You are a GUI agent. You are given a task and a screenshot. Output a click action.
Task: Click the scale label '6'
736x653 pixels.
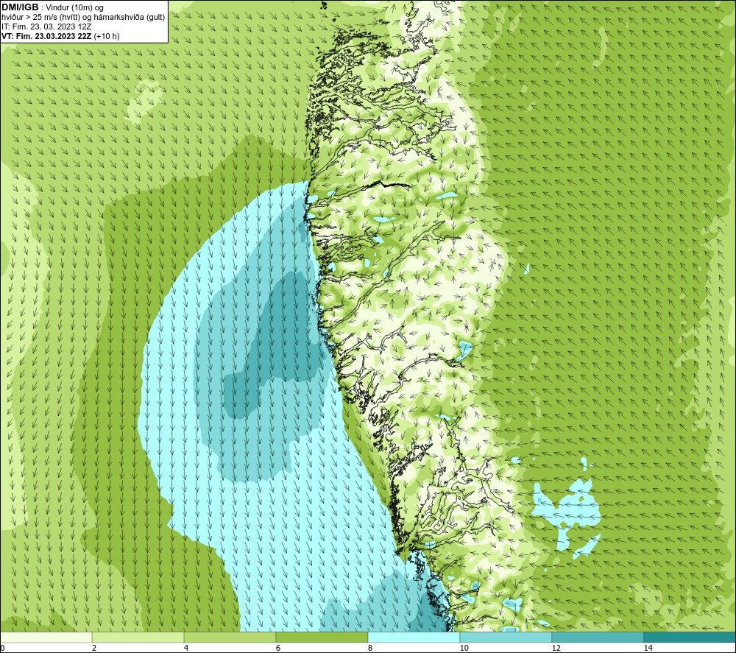278,648
